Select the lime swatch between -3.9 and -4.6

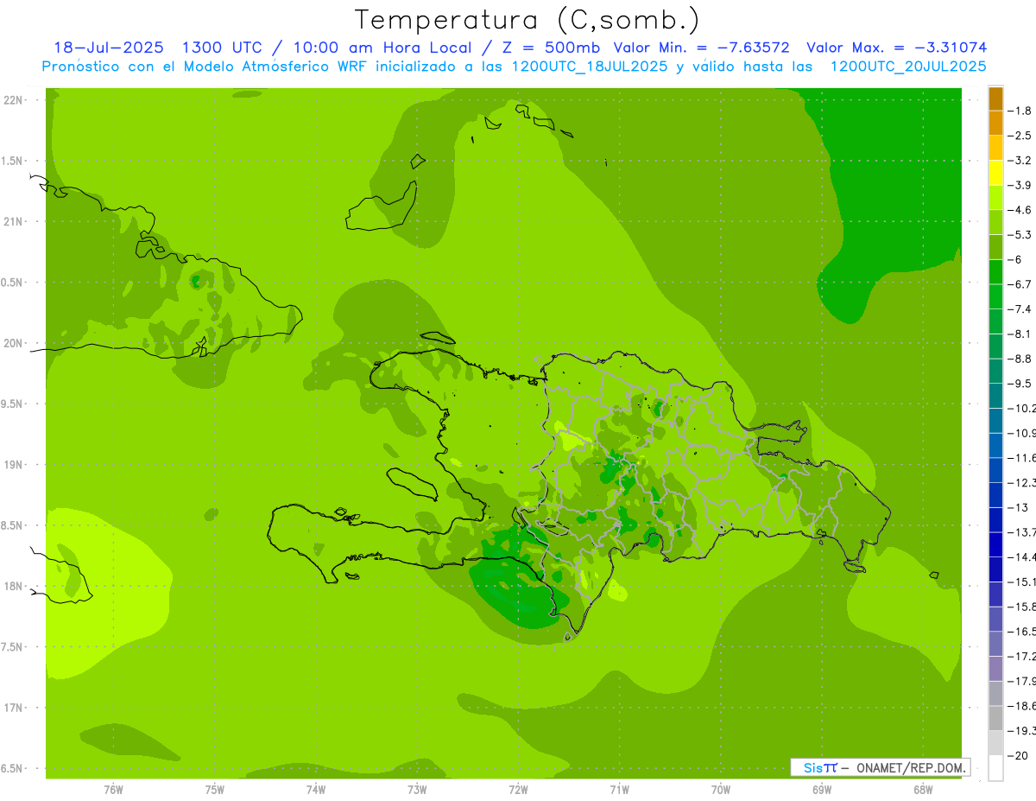pos(995,197)
